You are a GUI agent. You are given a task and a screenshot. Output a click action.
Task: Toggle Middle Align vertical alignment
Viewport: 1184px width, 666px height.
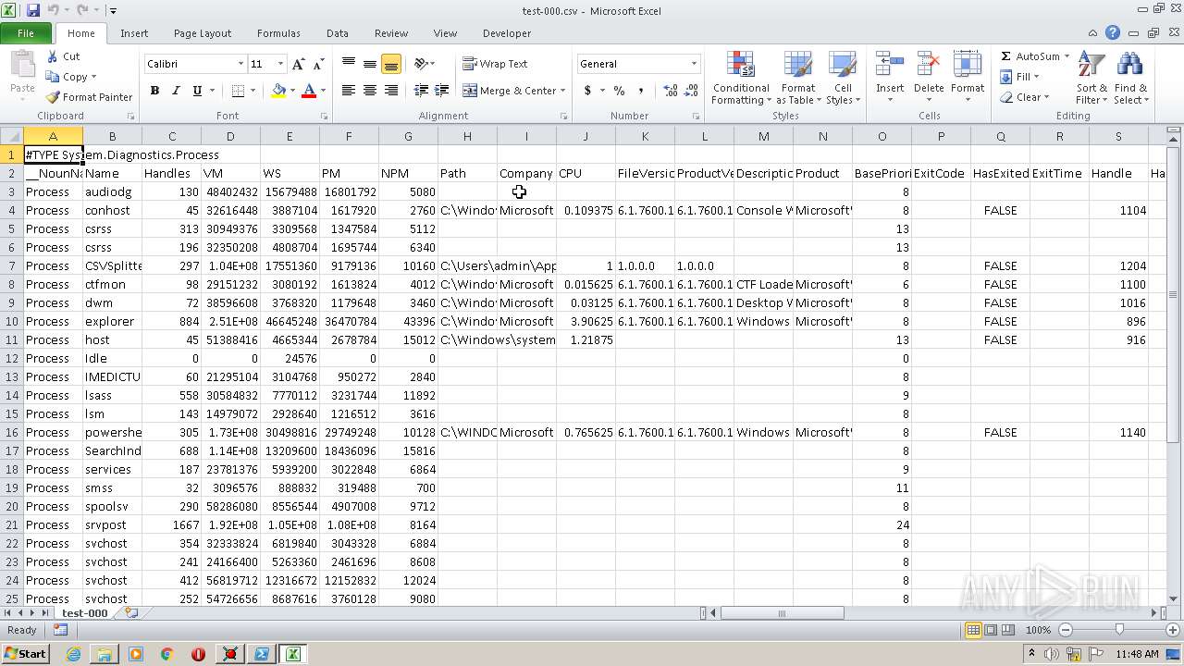tap(370, 64)
